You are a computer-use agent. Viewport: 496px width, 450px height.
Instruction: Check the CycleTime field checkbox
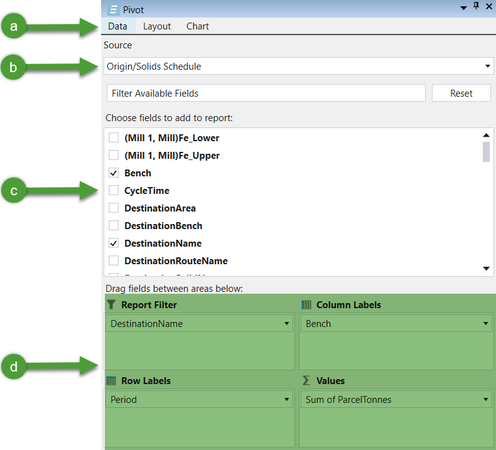114,190
